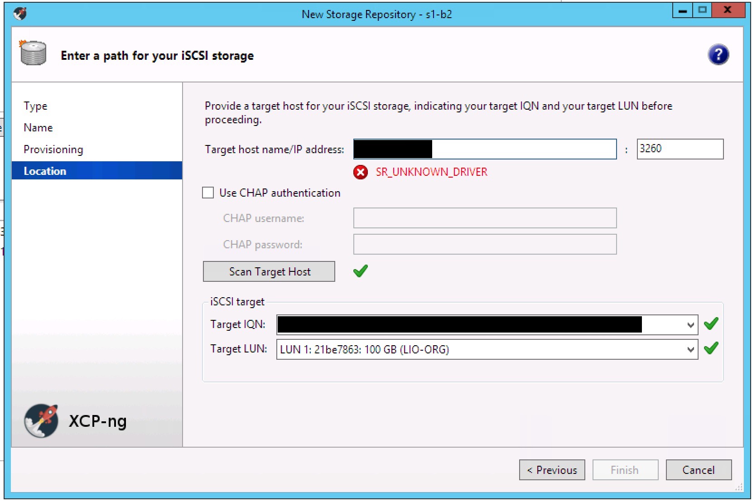
Task: Click the Target host name/IP address field
Action: pyautogui.click(x=485, y=149)
